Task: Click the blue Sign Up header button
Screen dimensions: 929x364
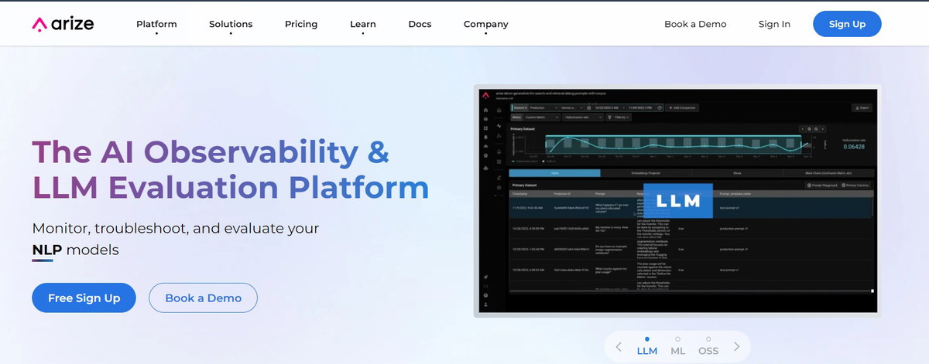Action: (847, 24)
